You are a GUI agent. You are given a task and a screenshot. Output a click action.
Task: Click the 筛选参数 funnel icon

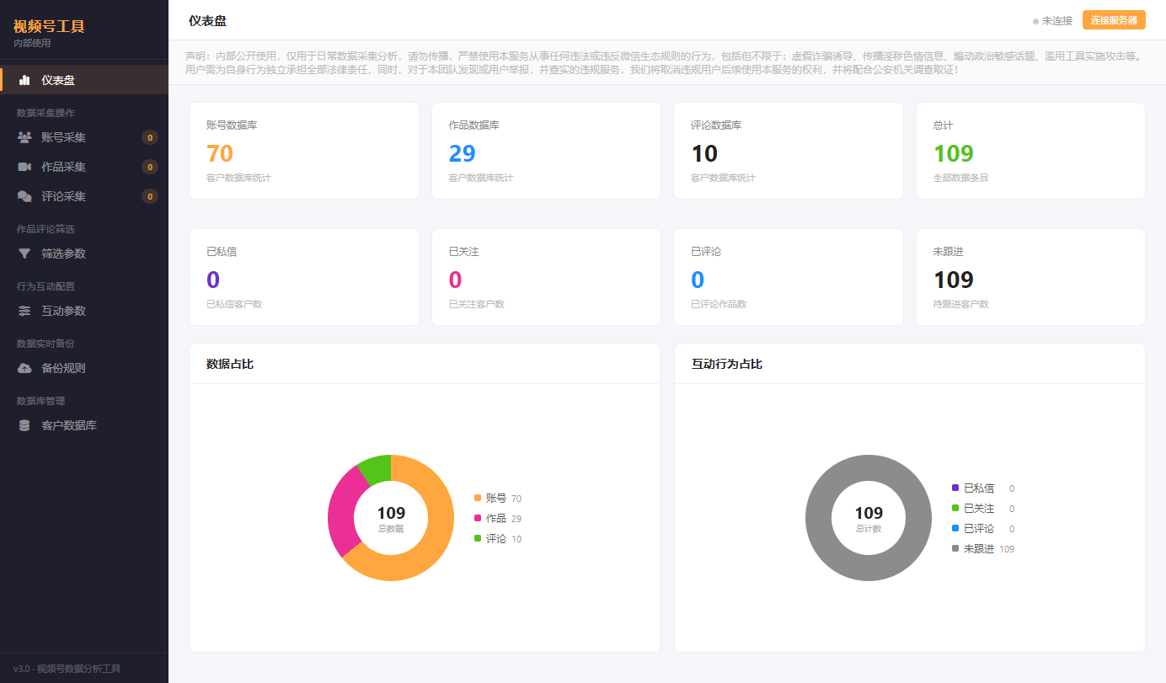24,253
